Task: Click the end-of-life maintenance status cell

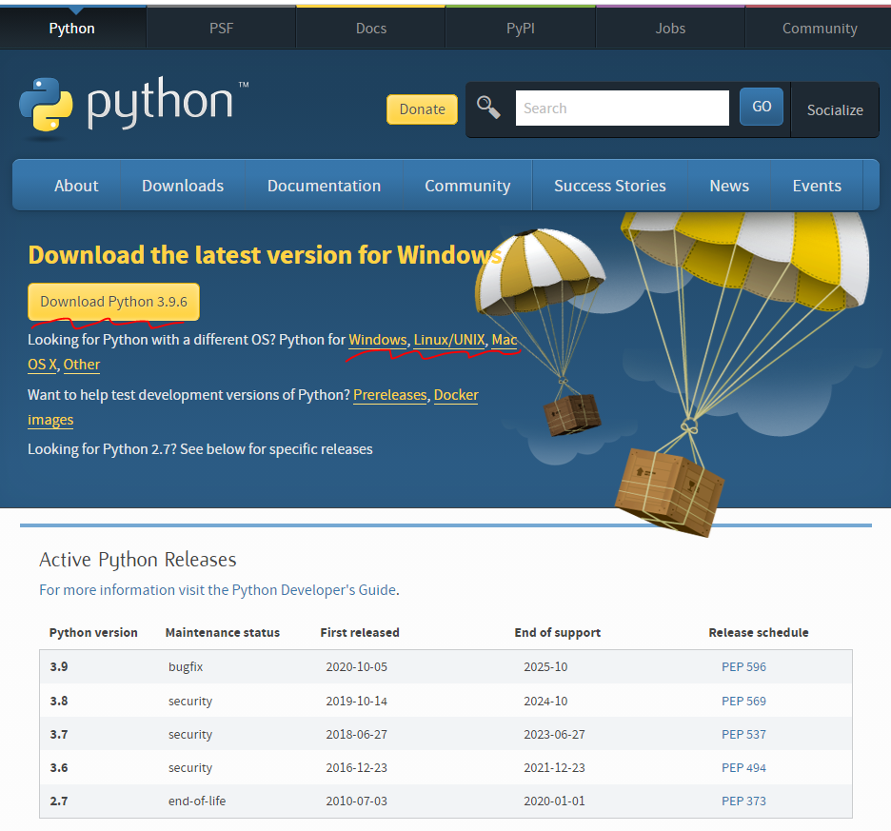Action: [x=197, y=801]
